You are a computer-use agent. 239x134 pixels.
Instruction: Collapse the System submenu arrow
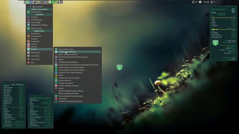[x=50, y=49]
